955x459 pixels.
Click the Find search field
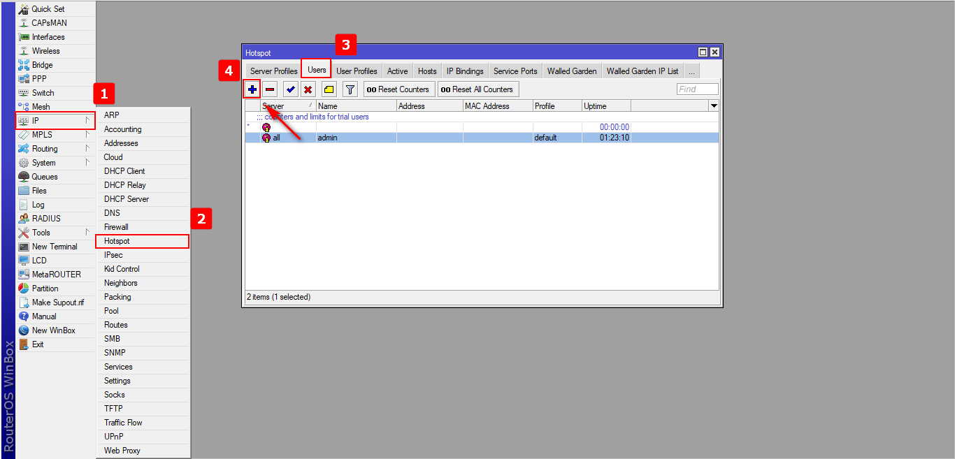point(697,89)
